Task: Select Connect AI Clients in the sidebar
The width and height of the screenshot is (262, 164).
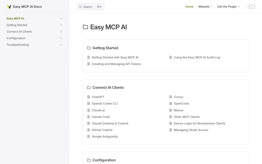Action: coord(19,32)
